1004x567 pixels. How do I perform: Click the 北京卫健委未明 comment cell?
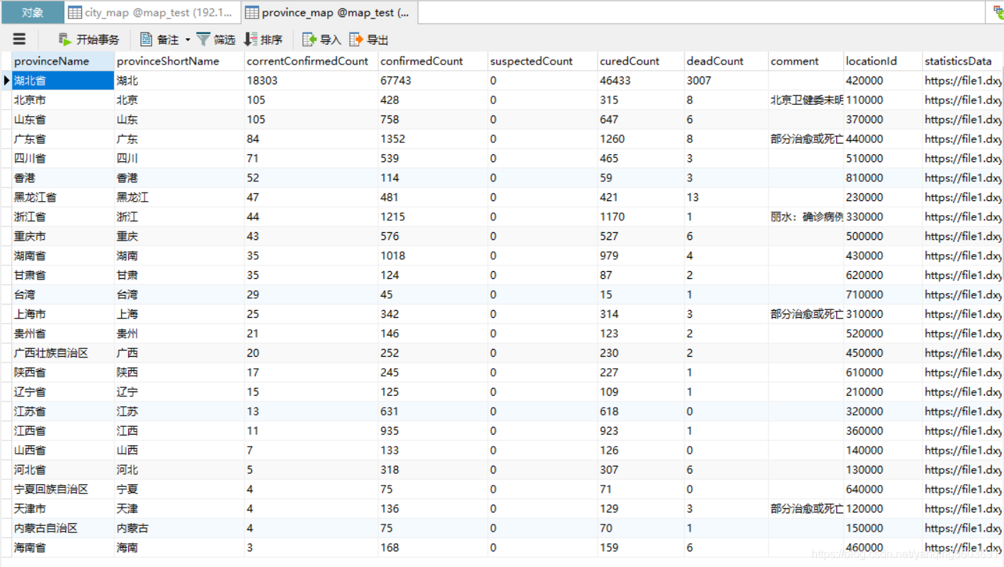[x=806, y=100]
